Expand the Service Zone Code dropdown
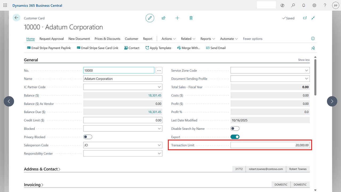Image resolution: width=341 pixels, height=192 pixels. click(306, 70)
